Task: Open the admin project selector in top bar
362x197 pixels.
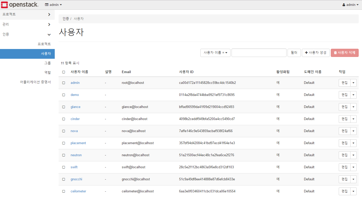Action: click(x=53, y=5)
